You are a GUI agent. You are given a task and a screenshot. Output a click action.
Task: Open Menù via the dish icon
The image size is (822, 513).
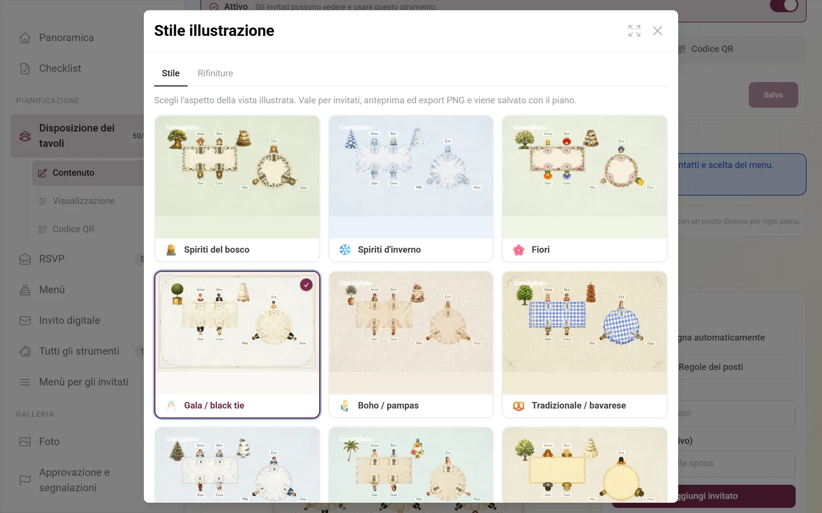[x=25, y=290]
